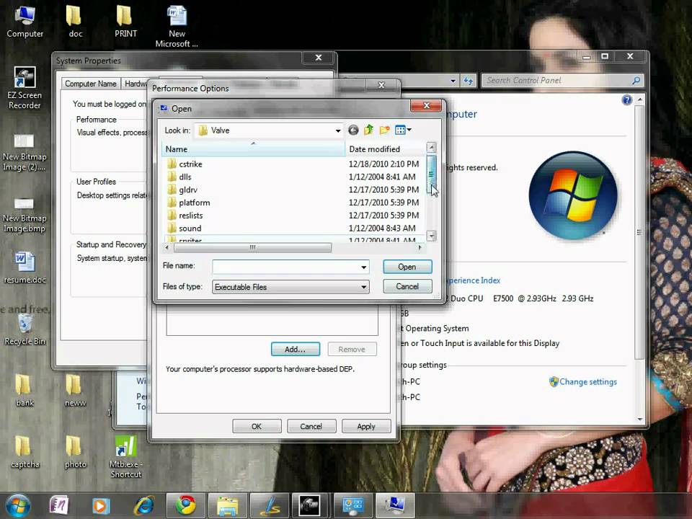This screenshot has width=692, height=519.
Task: Click OK in Performance Options
Action: coord(257,426)
